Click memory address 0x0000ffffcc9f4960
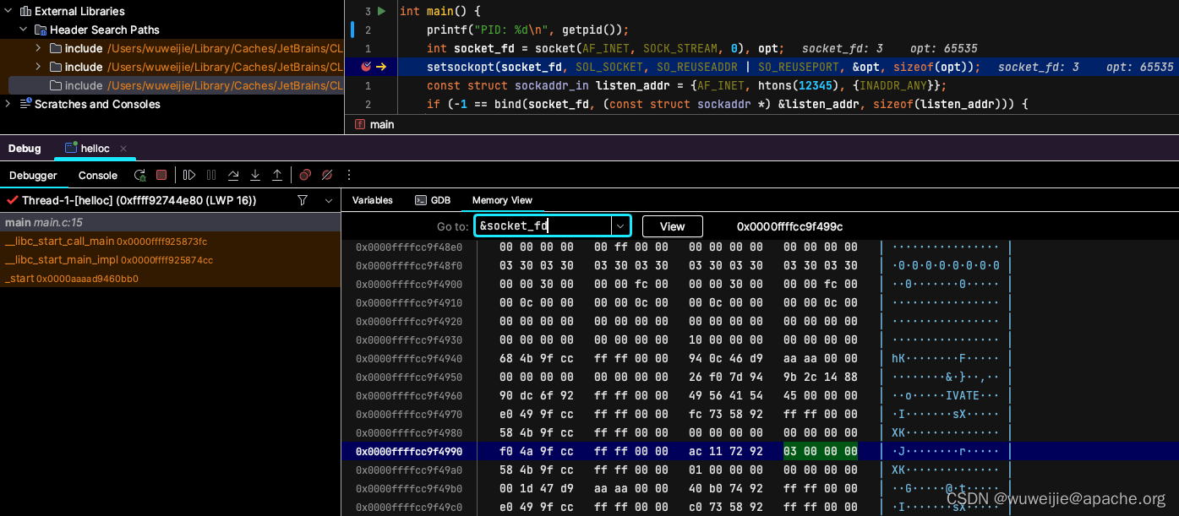The height and width of the screenshot is (516, 1179). [409, 395]
